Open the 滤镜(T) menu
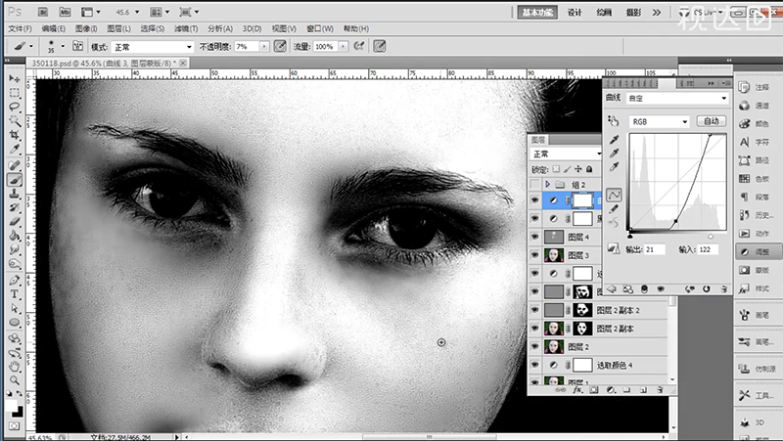Viewport: 783px width, 441px height. [186, 29]
